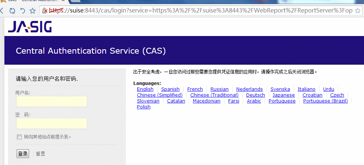Switch language to Nederlands

[250, 89]
